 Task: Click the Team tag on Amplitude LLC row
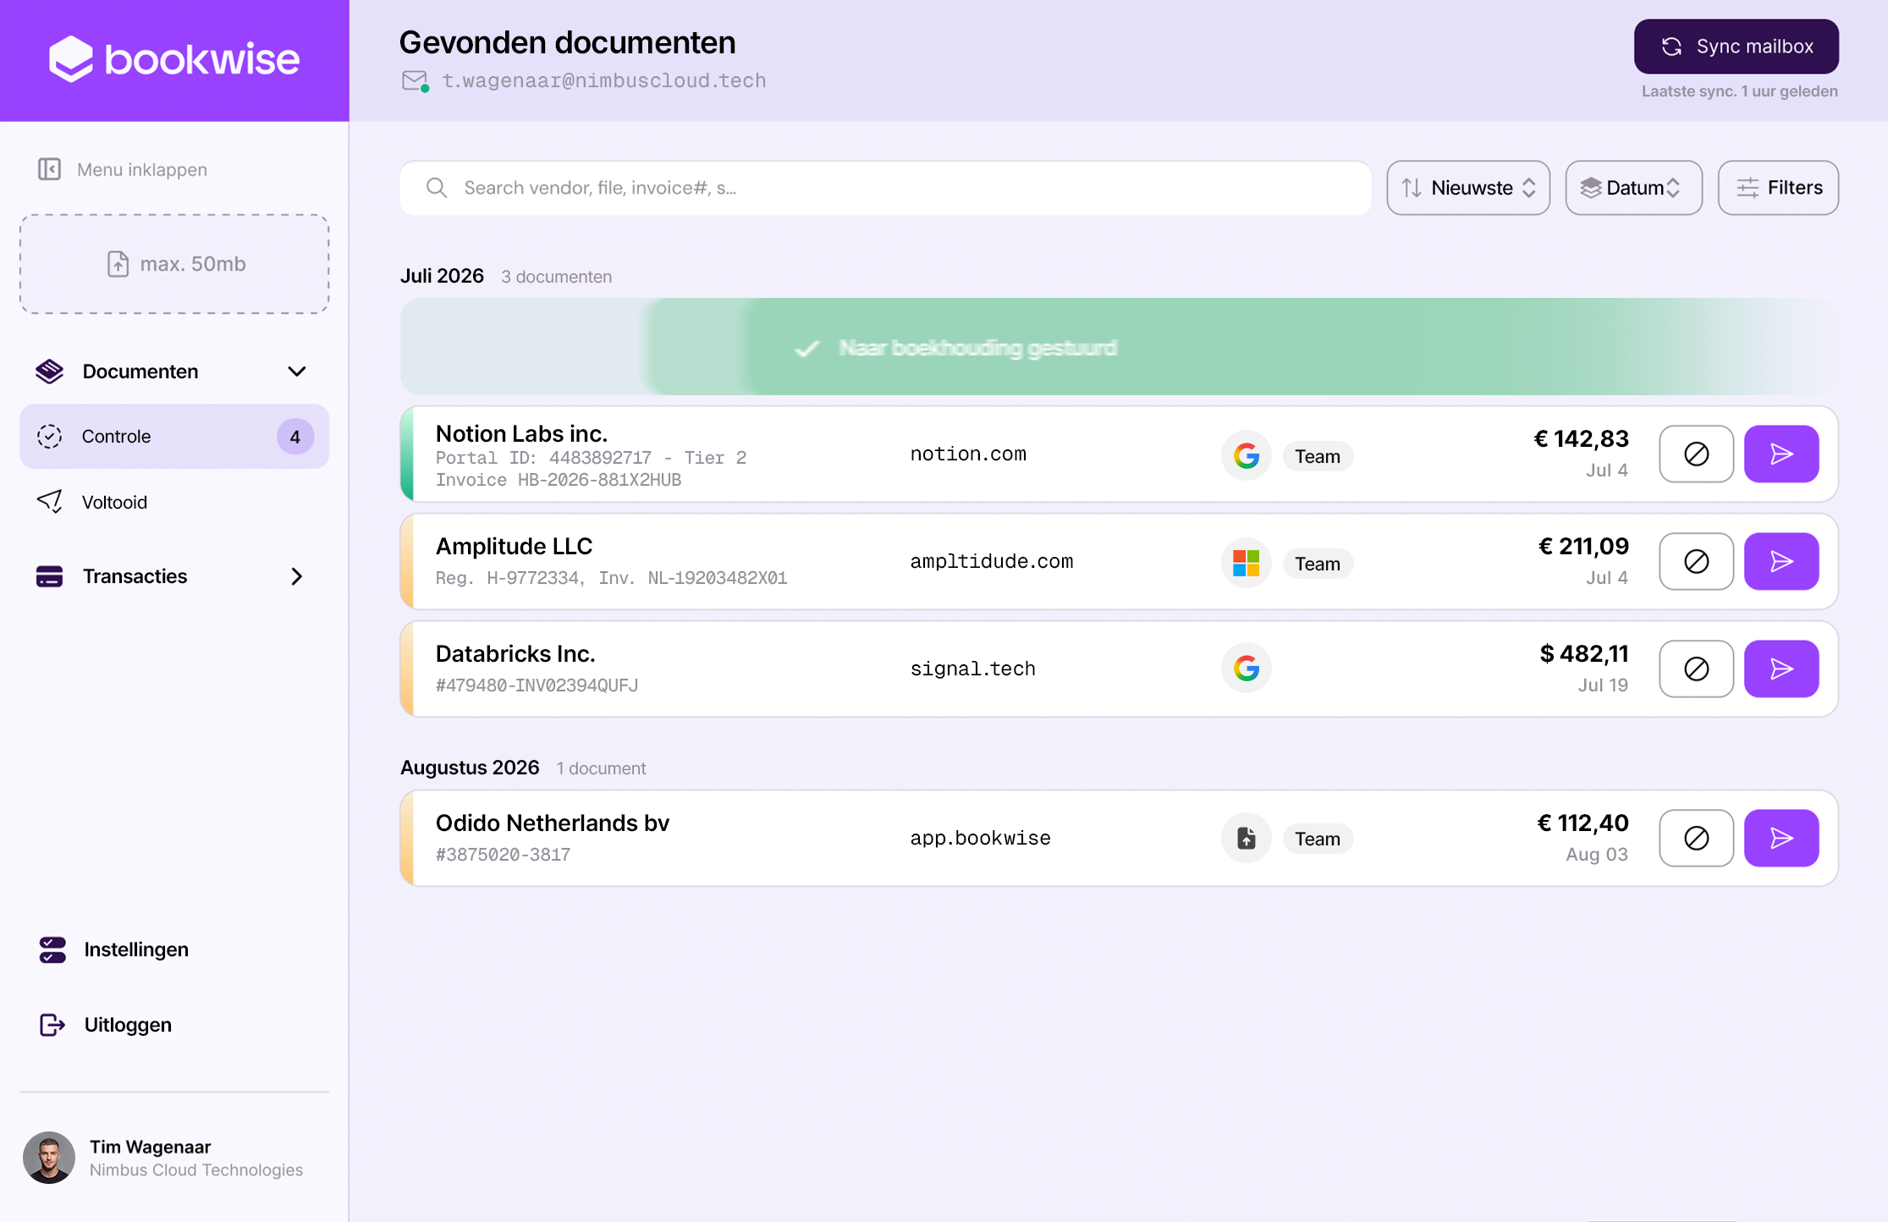[x=1317, y=564]
